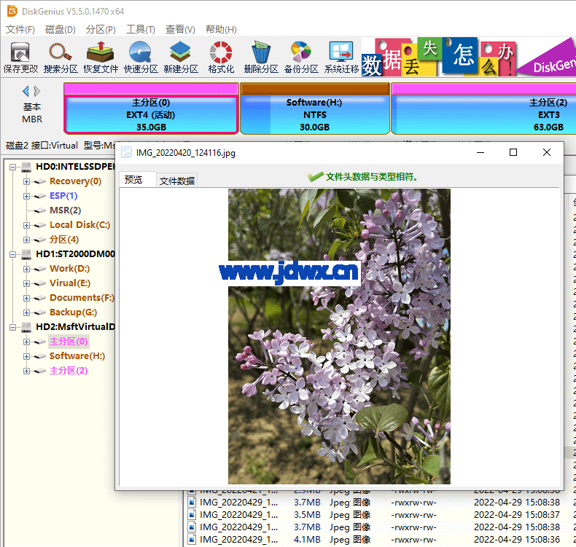Image resolution: width=576 pixels, height=547 pixels.
Task: Click the HD0:INTELSSD disk icon in tree
Action: [26, 167]
